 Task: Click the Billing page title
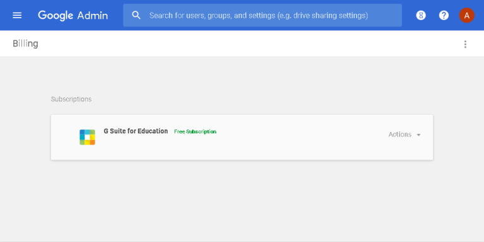[x=25, y=44]
